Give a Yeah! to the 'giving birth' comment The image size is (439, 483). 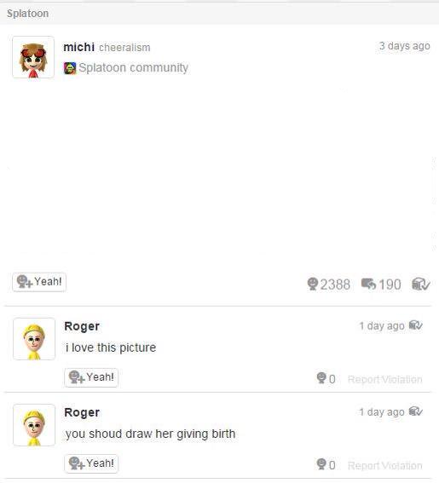[x=91, y=463]
